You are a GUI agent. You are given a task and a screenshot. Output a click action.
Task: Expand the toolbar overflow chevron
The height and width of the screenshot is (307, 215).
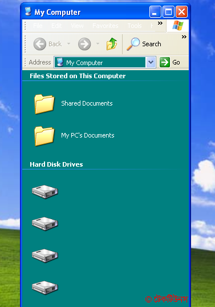tap(184, 37)
